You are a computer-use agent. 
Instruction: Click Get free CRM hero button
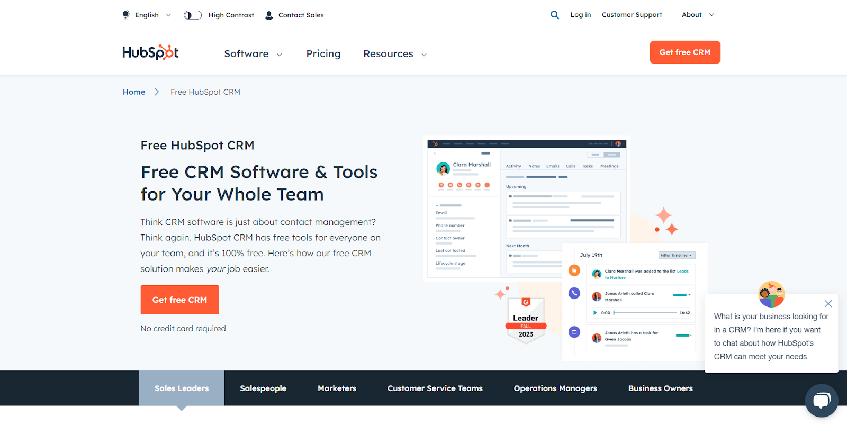[x=180, y=300]
